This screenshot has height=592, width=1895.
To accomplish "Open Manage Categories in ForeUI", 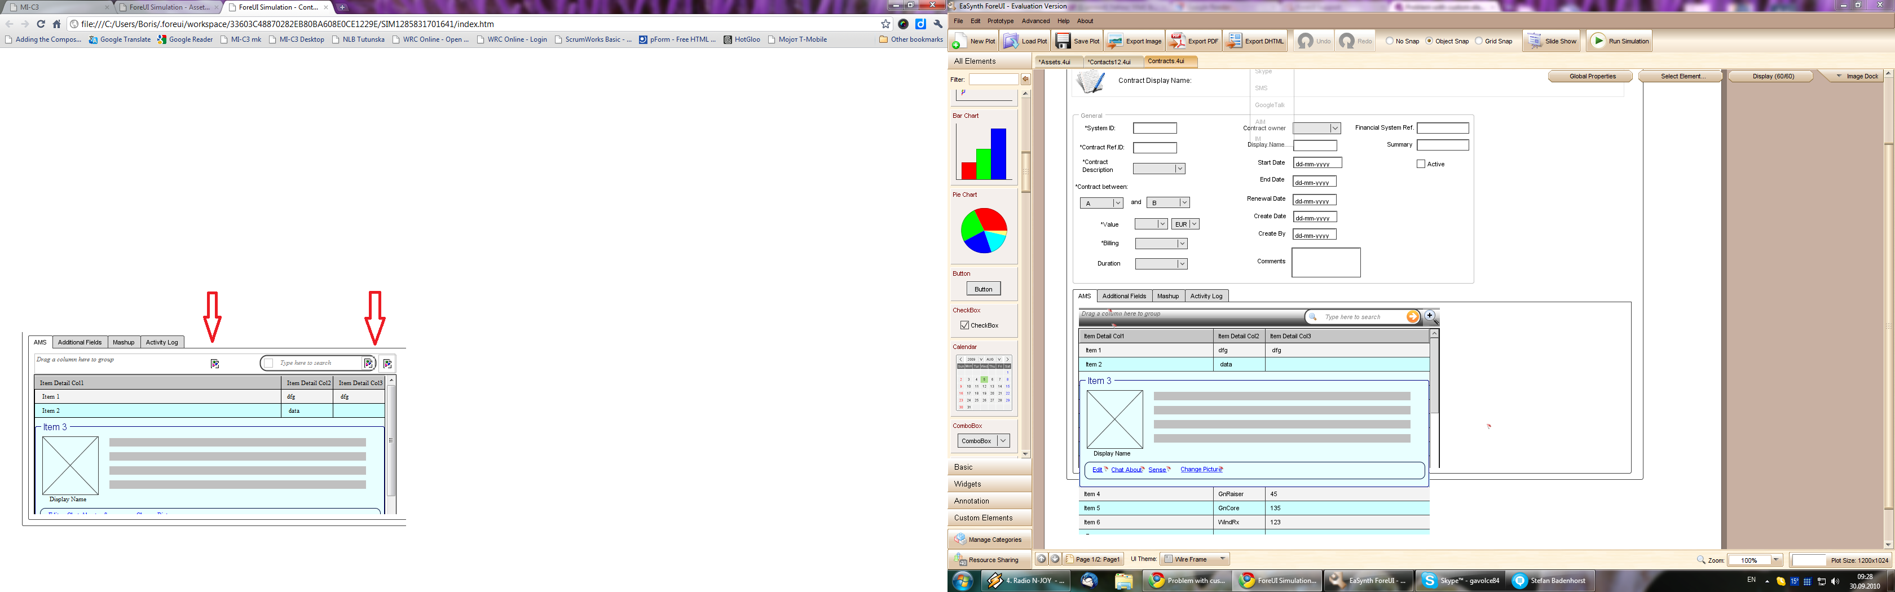I will click(x=989, y=539).
